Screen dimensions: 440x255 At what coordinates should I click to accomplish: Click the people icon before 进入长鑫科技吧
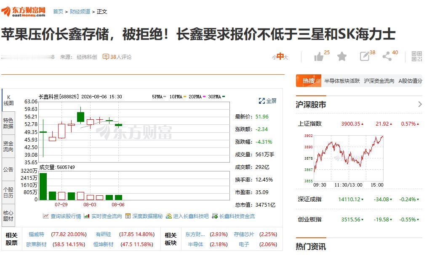(169, 216)
